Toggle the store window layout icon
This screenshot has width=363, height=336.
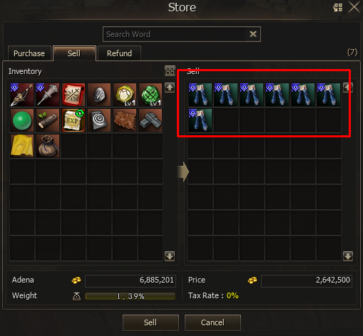point(338,7)
